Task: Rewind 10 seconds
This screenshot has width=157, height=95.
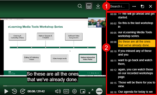Action: click(x=14, y=91)
